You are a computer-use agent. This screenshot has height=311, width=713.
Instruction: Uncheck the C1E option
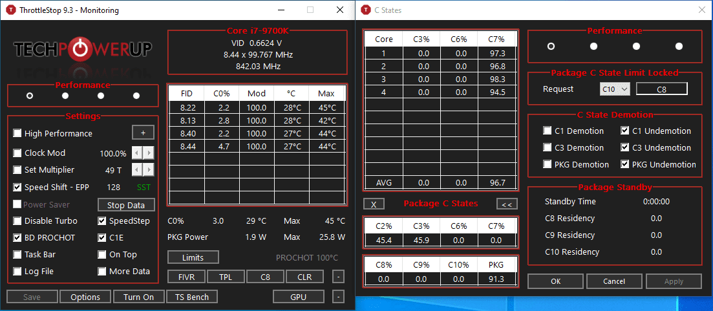[102, 237]
